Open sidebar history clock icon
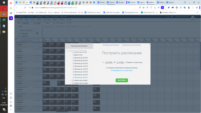Viewport: 201px width, 113px height. (x=11, y=98)
